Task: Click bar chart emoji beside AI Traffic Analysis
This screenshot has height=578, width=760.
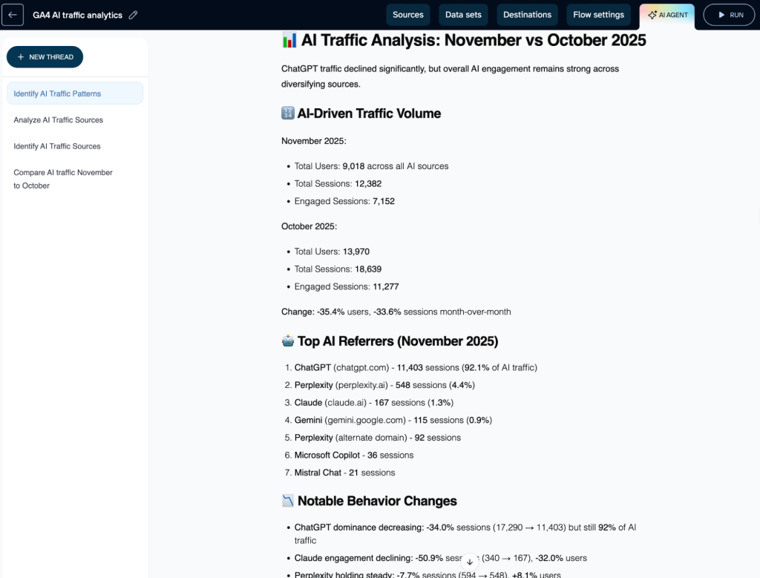Action: point(289,40)
